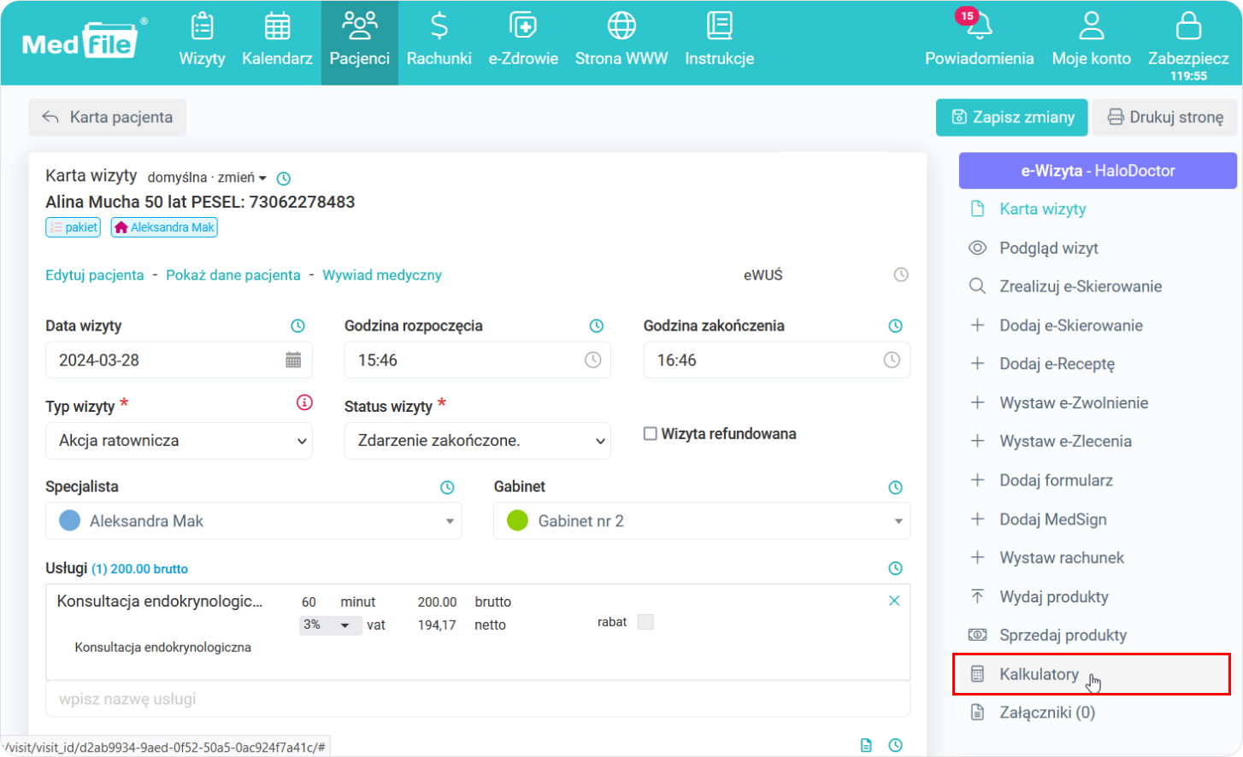1243x757 pixels.
Task: Click document icon at bottom of card
Action: (x=866, y=745)
